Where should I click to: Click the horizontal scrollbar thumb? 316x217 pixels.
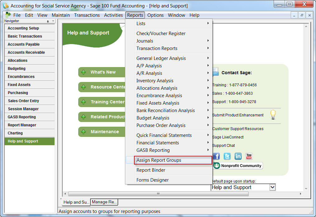[158, 194]
